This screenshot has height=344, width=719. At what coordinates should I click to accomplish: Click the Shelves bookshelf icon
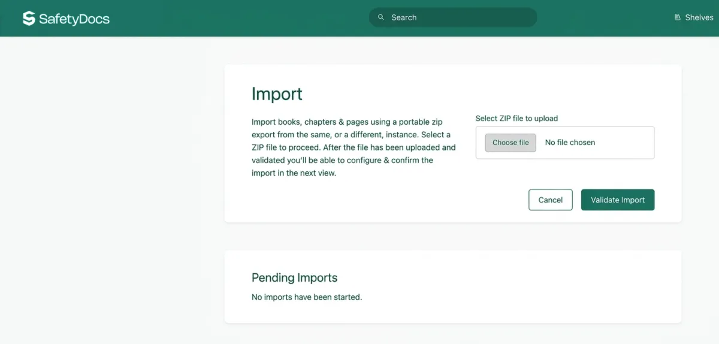tap(678, 17)
